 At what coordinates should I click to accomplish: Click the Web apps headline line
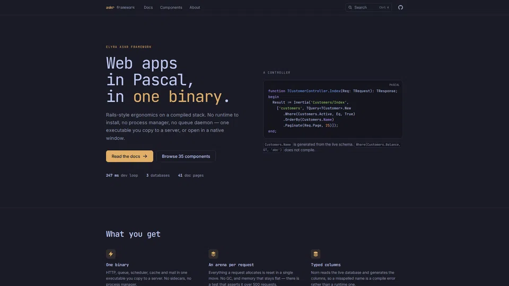142,63
